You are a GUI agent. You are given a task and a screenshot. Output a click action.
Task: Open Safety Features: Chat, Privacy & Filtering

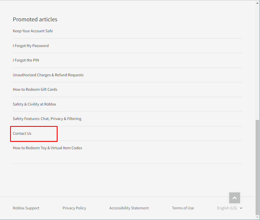47,119
